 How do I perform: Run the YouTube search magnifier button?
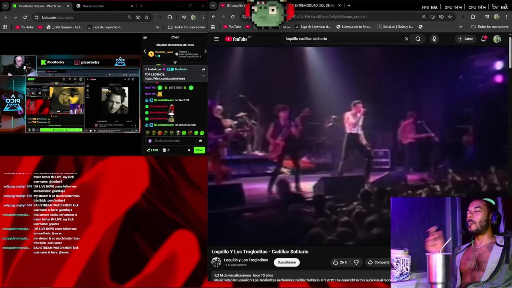click(x=418, y=39)
